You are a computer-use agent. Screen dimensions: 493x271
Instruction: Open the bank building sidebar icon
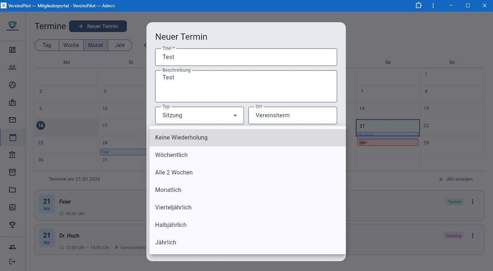click(x=12, y=155)
